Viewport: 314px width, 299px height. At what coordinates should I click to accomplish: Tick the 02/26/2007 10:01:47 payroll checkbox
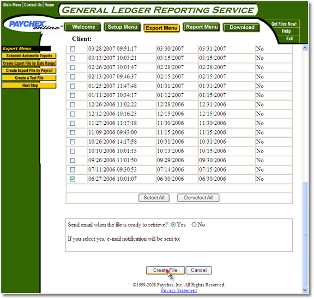coord(73,68)
